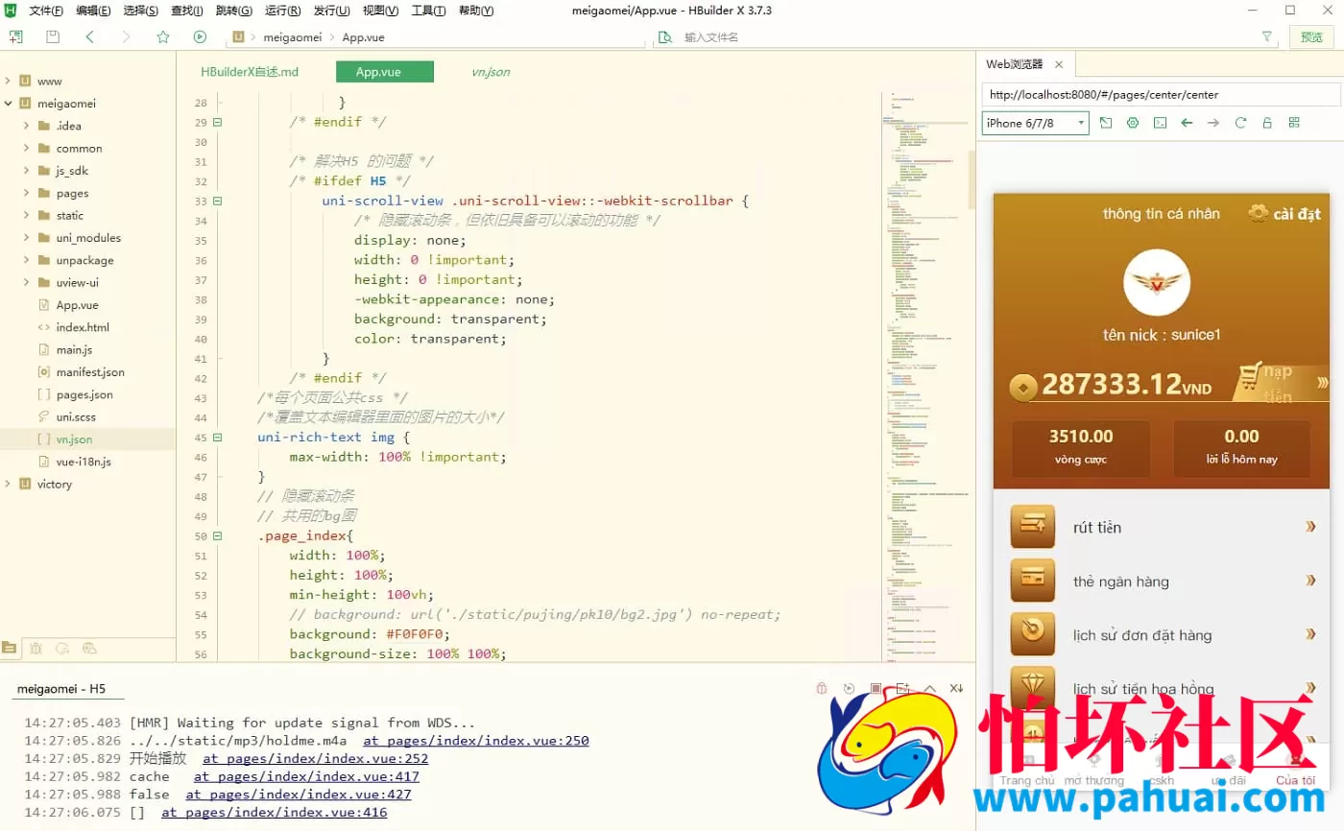Toggle code fold at line 33
The image size is (1344, 831).
pos(217,202)
